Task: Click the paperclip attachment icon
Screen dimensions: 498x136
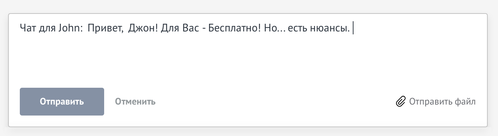Action: pos(401,102)
